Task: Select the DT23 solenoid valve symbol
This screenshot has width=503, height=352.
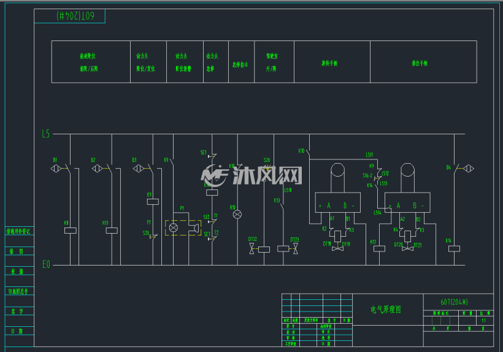Action: (296, 248)
